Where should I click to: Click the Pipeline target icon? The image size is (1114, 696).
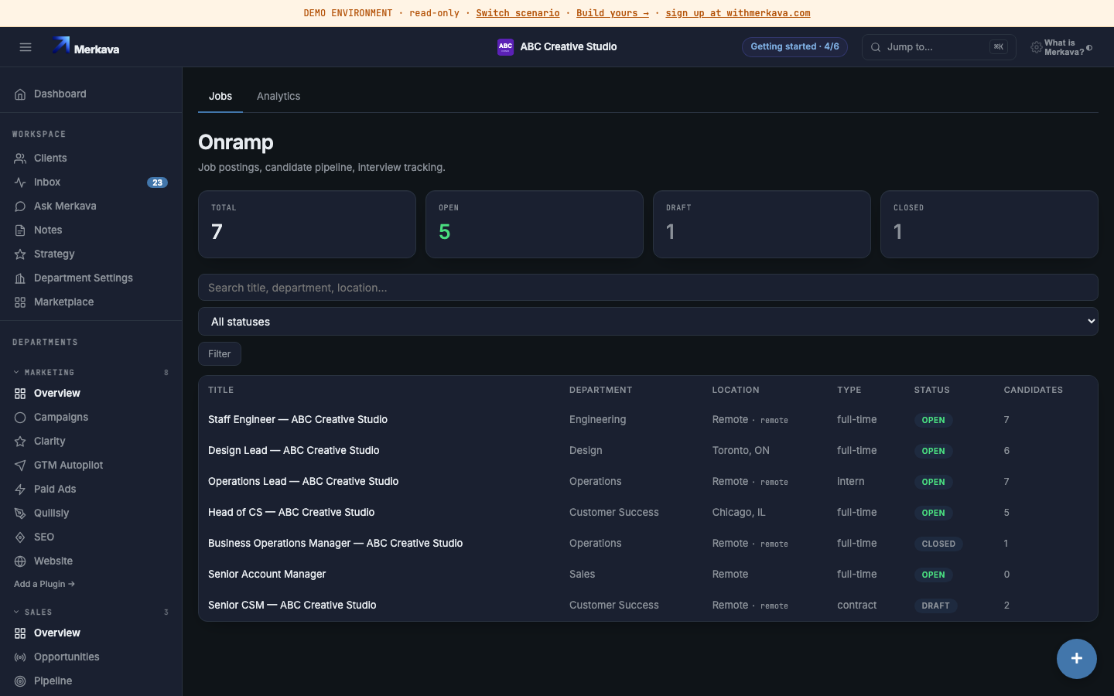point(20,681)
